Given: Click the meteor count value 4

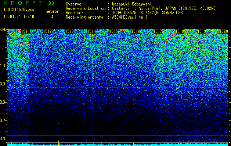Looking at the screenshot, I should (x=52, y=17).
